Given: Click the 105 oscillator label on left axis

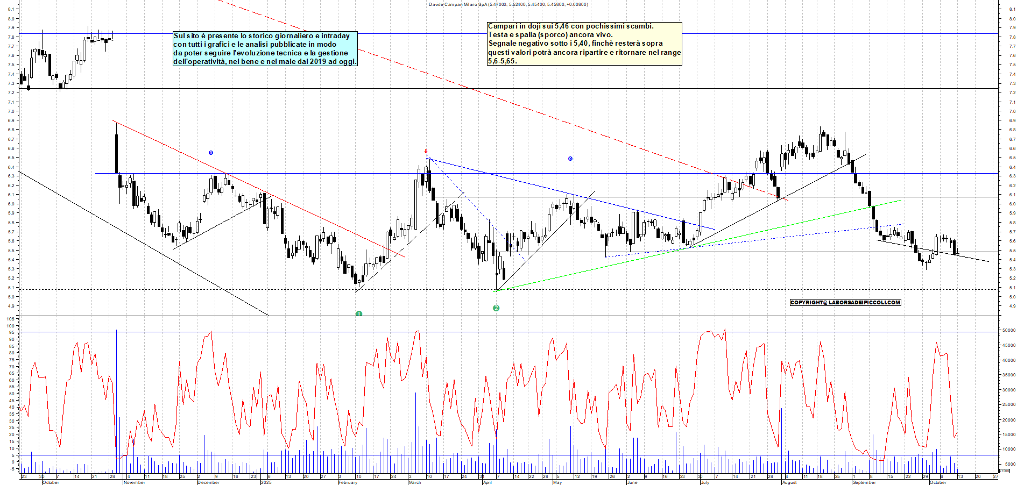Looking at the screenshot, I should [10, 319].
